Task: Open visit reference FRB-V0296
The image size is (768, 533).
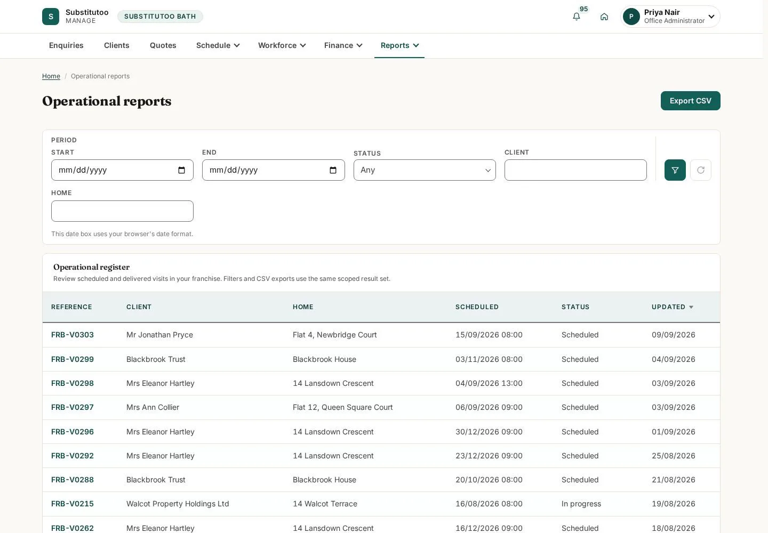Action: coord(73,432)
